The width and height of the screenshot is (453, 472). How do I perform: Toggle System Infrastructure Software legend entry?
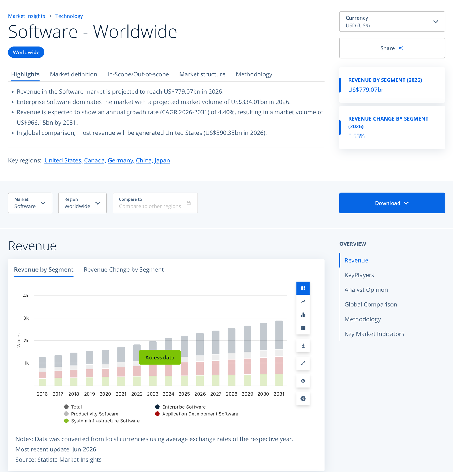pos(102,421)
